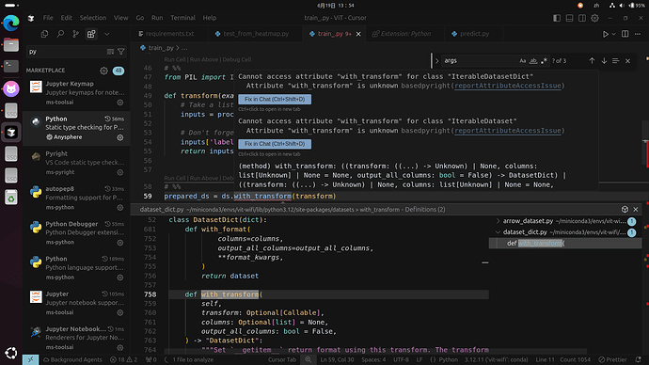Expand arrow_dataset.py in peek references list
The height and width of the screenshot is (365, 649).
tap(498, 221)
